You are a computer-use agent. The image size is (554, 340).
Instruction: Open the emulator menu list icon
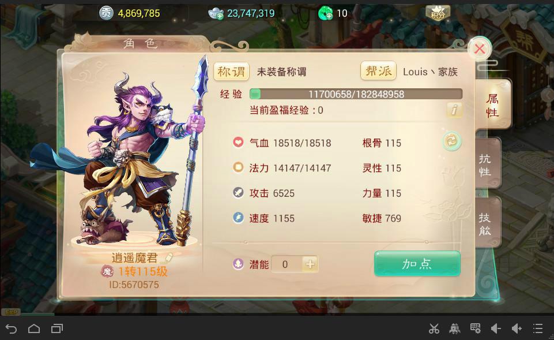[538, 328]
